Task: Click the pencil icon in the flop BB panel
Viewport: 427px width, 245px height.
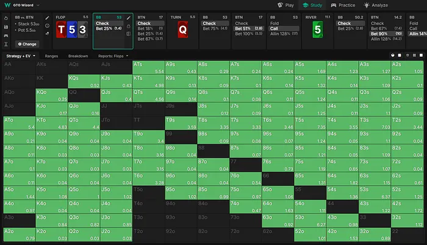Action: click(x=128, y=18)
